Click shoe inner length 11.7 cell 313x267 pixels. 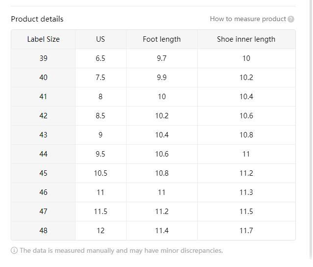coord(246,231)
